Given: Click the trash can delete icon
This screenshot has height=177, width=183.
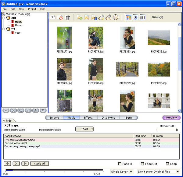Looking at the screenshot, I should (x=68, y=17).
